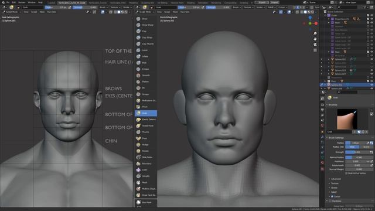Image resolution: width=375 pixels, height=211 pixels.
Task: Expand the Texture subpanel in properties
Action: point(335,183)
